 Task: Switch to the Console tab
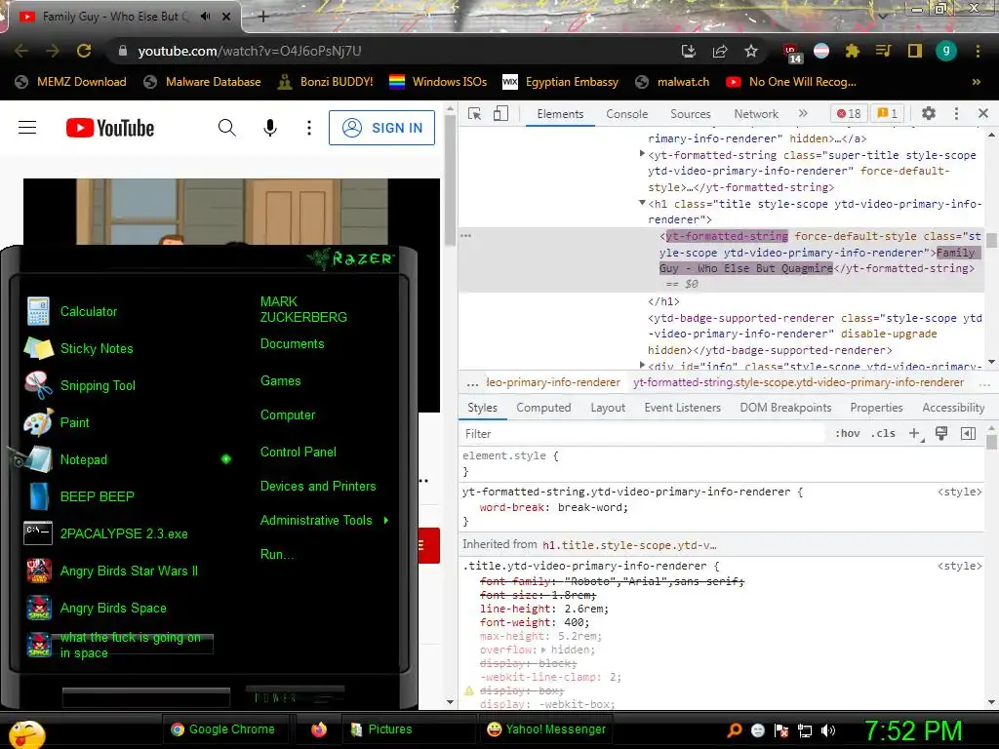(627, 114)
